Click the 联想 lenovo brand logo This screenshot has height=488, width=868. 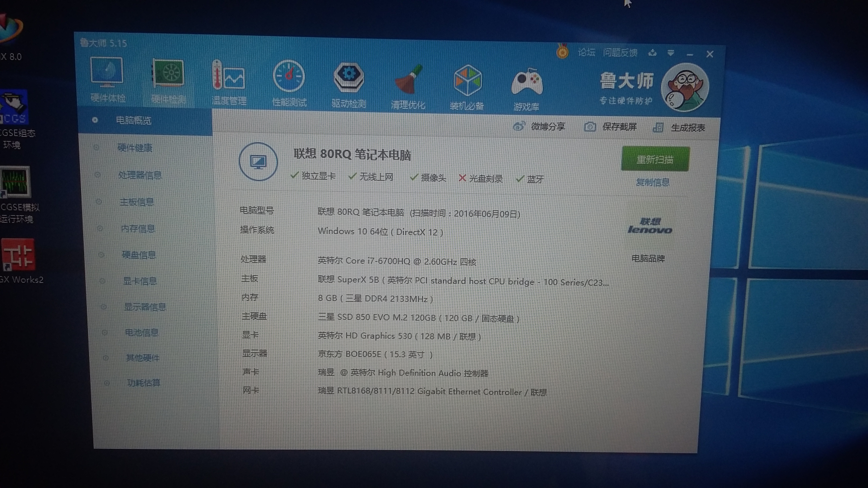[650, 226]
